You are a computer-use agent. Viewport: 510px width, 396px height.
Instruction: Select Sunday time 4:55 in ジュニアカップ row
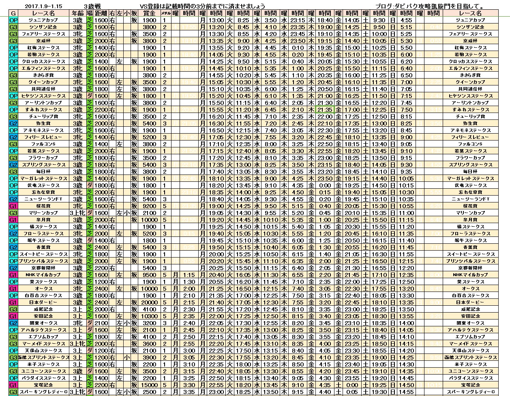[x=406, y=20]
